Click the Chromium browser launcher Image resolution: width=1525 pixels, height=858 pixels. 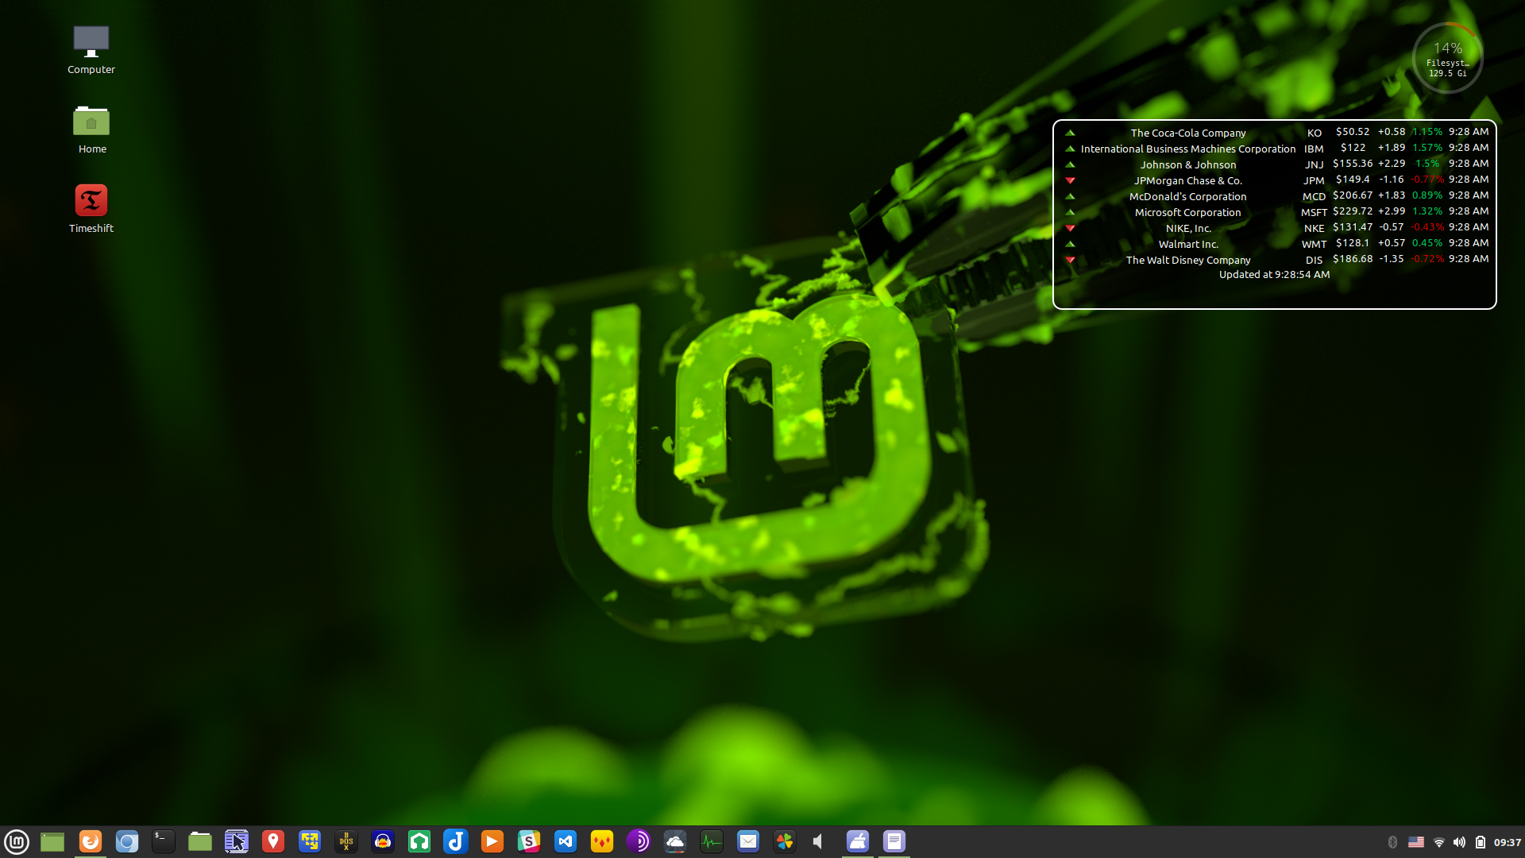127,841
